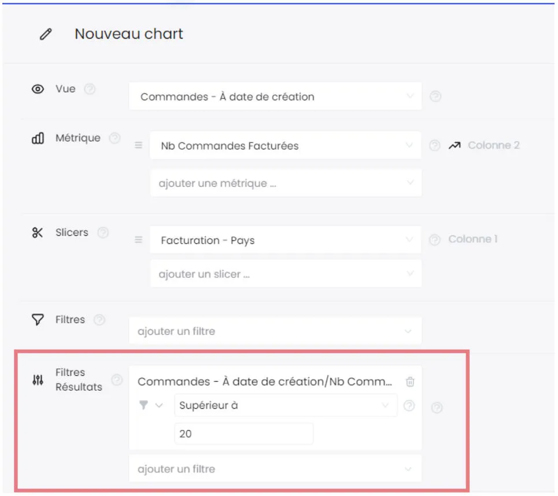Image resolution: width=558 pixels, height=496 pixels.
Task: Open help icon beside the Métrique label
Action: pos(114,138)
